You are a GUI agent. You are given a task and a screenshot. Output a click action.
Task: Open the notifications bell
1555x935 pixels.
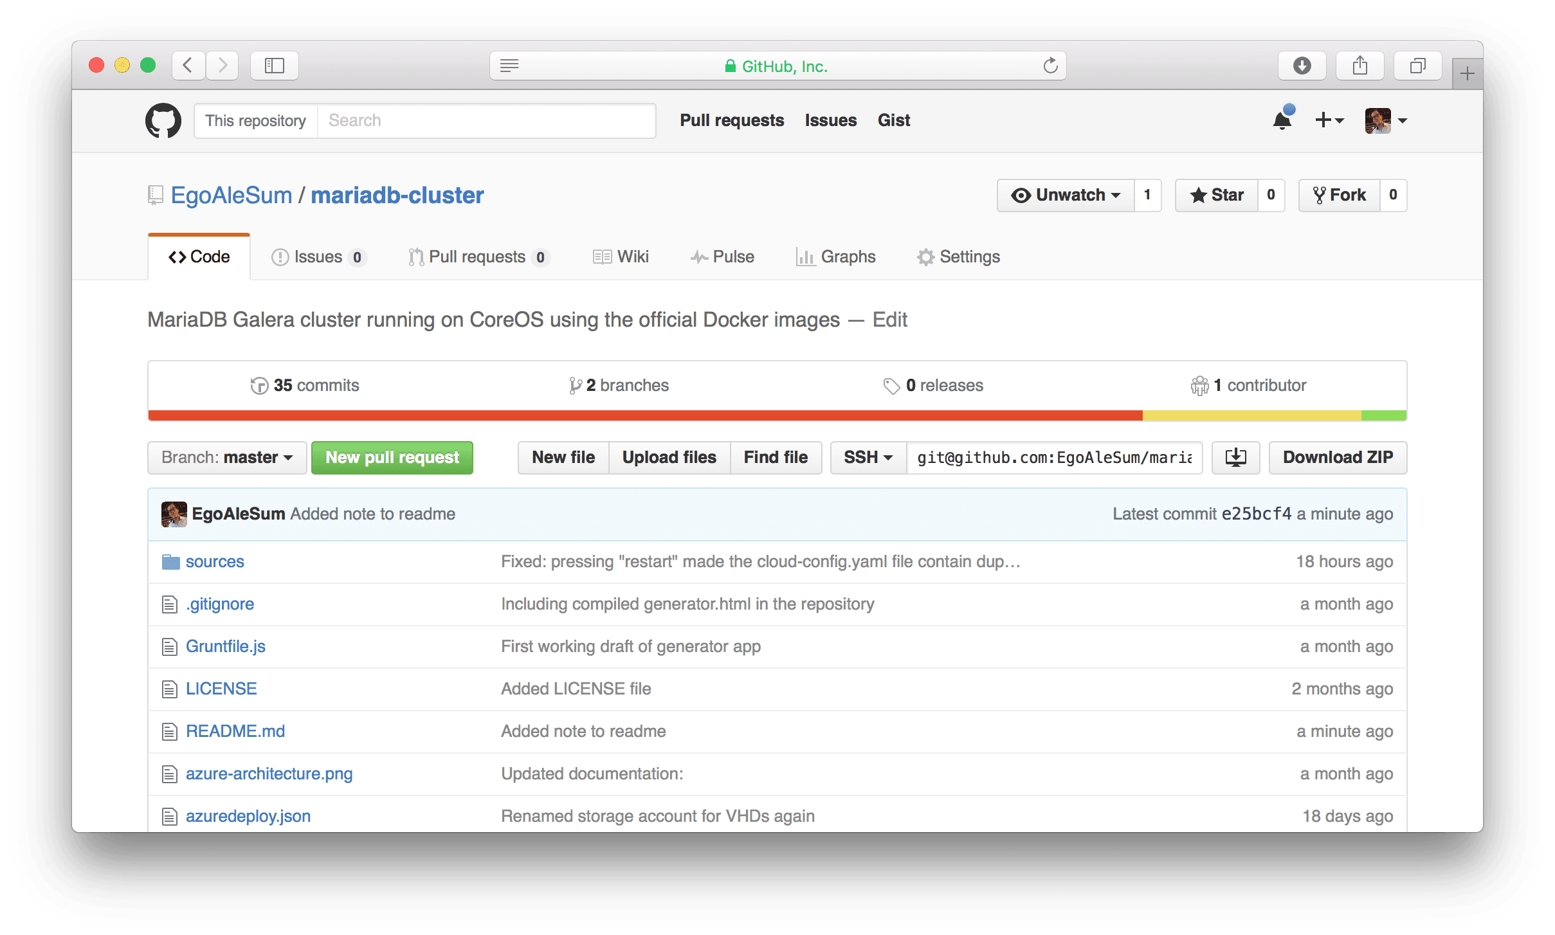[x=1282, y=120]
